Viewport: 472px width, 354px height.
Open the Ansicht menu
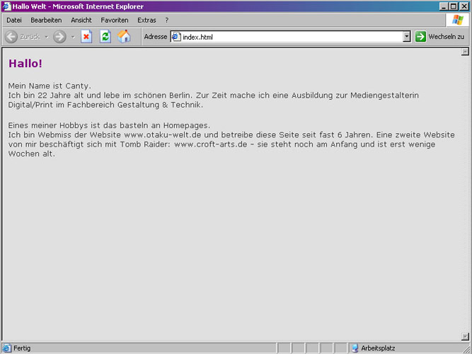[81, 21]
